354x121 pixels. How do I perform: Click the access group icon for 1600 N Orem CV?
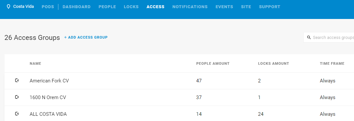pos(17,97)
